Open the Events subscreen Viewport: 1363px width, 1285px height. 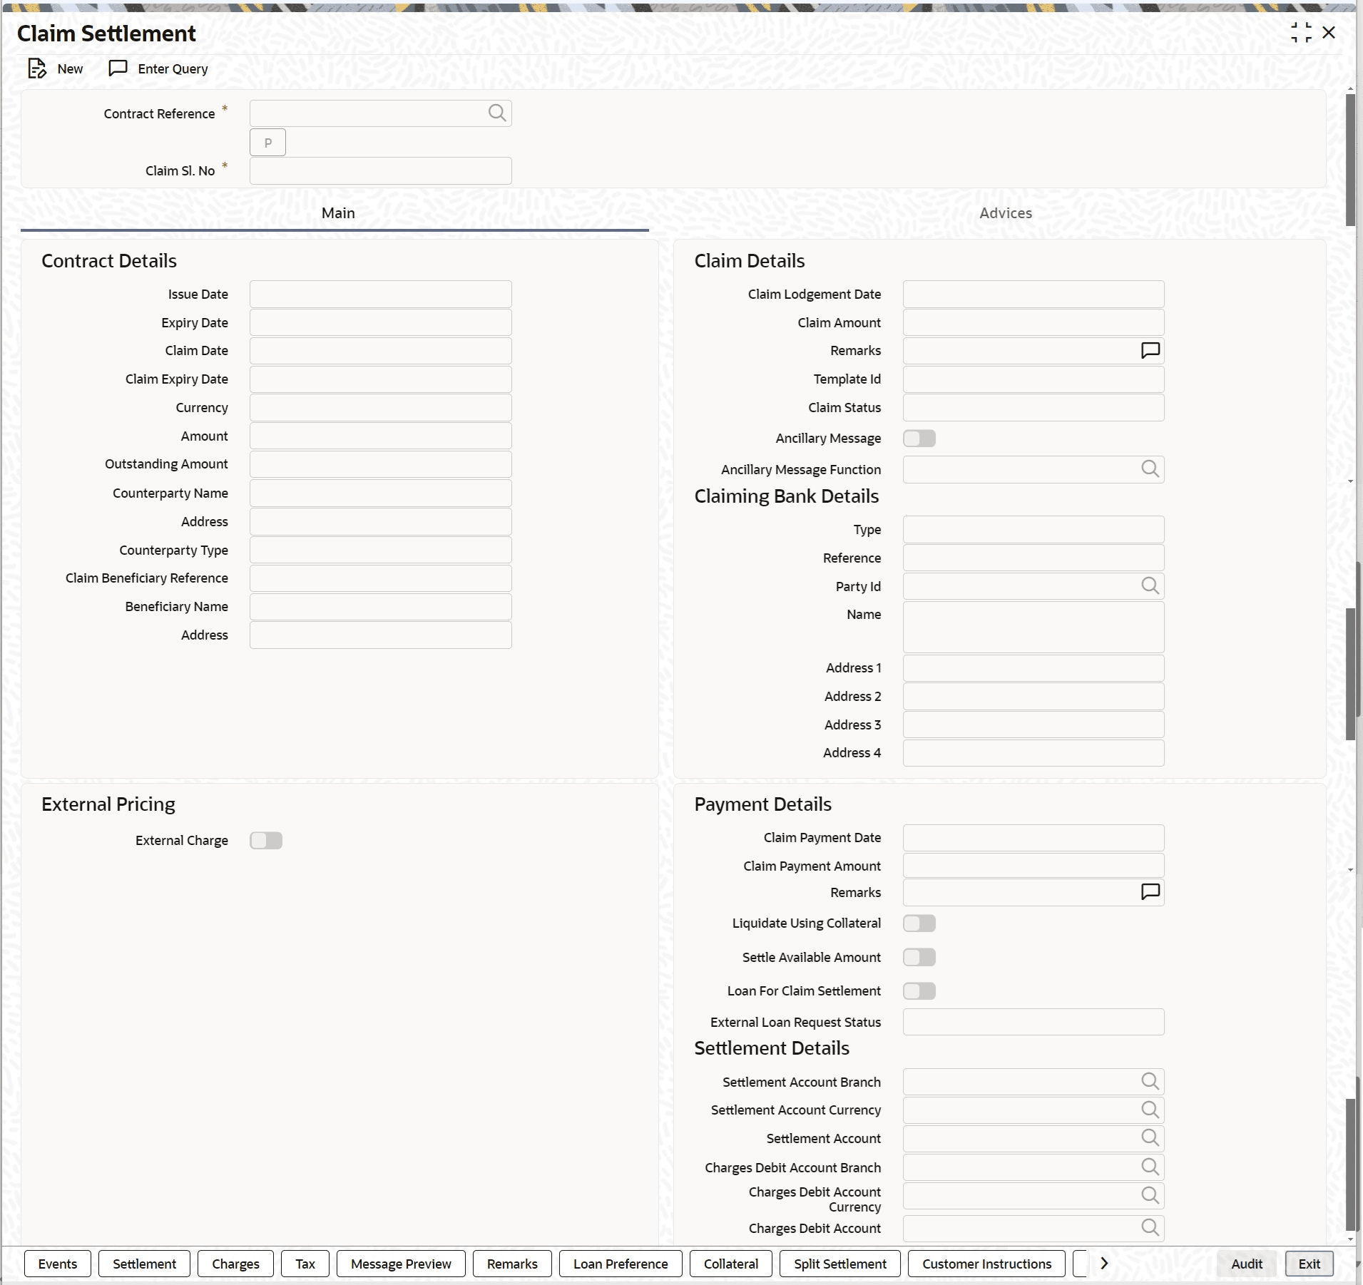pyautogui.click(x=58, y=1264)
